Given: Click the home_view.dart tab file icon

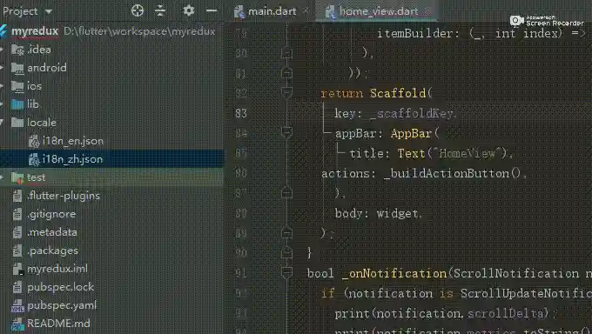Looking at the screenshot, I should pos(330,11).
